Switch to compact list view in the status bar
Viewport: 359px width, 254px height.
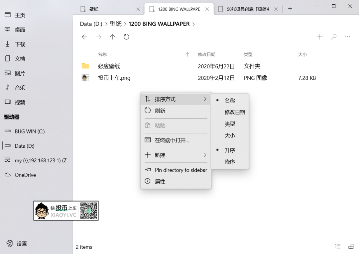click(337, 246)
